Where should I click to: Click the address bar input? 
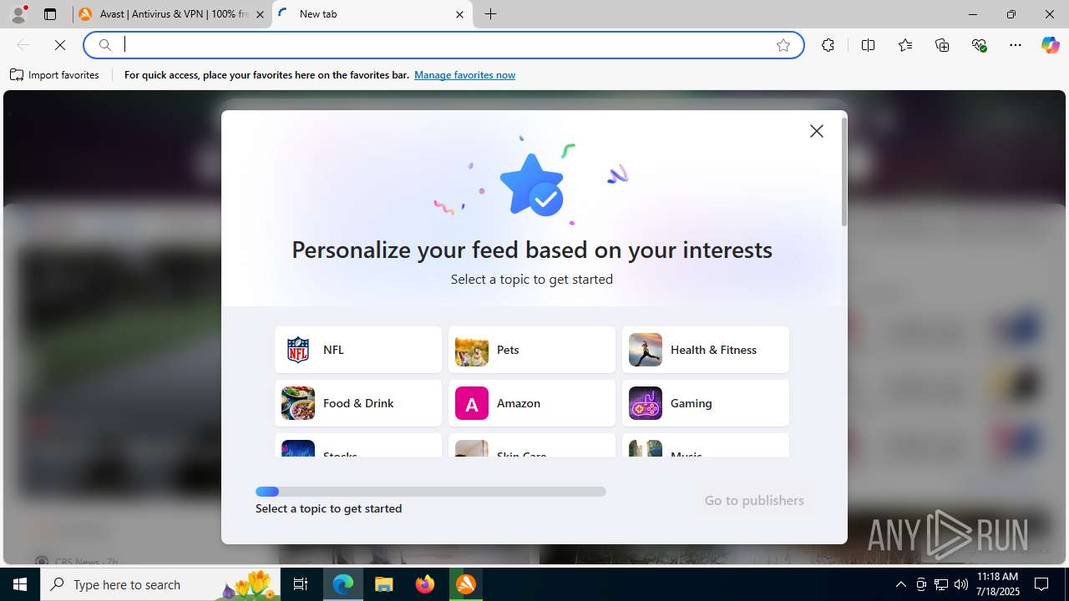click(x=444, y=45)
